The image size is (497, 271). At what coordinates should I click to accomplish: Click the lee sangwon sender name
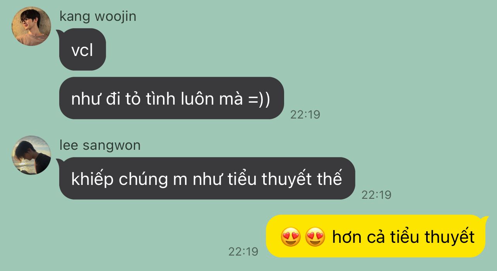click(100, 146)
